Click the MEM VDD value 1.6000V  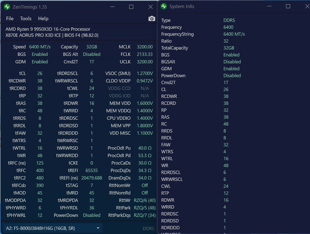(145, 103)
